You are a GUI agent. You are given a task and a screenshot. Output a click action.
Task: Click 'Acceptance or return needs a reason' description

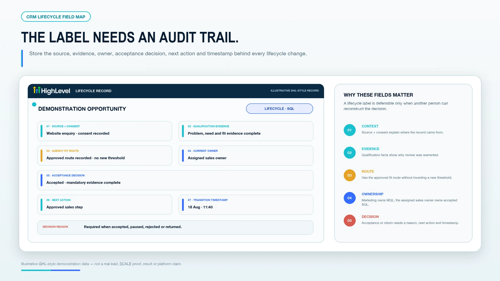[410, 223]
